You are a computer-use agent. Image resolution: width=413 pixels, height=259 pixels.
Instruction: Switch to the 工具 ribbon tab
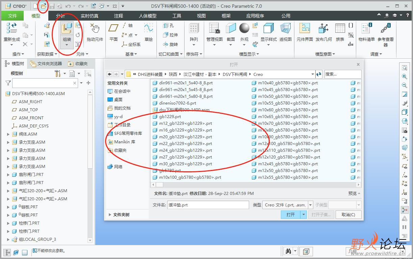point(177,16)
